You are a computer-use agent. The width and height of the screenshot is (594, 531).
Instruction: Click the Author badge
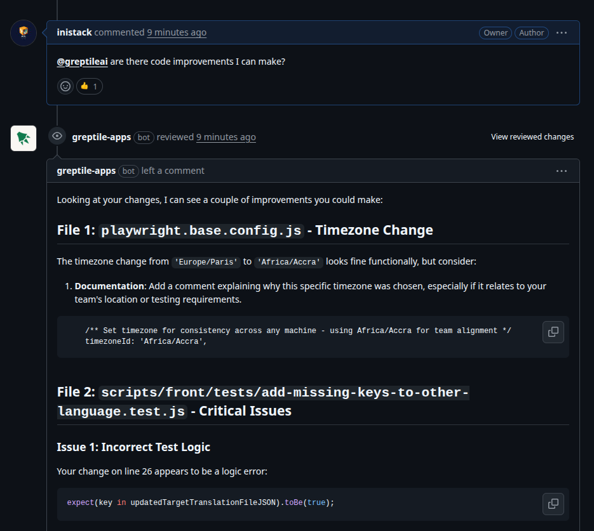[532, 33]
